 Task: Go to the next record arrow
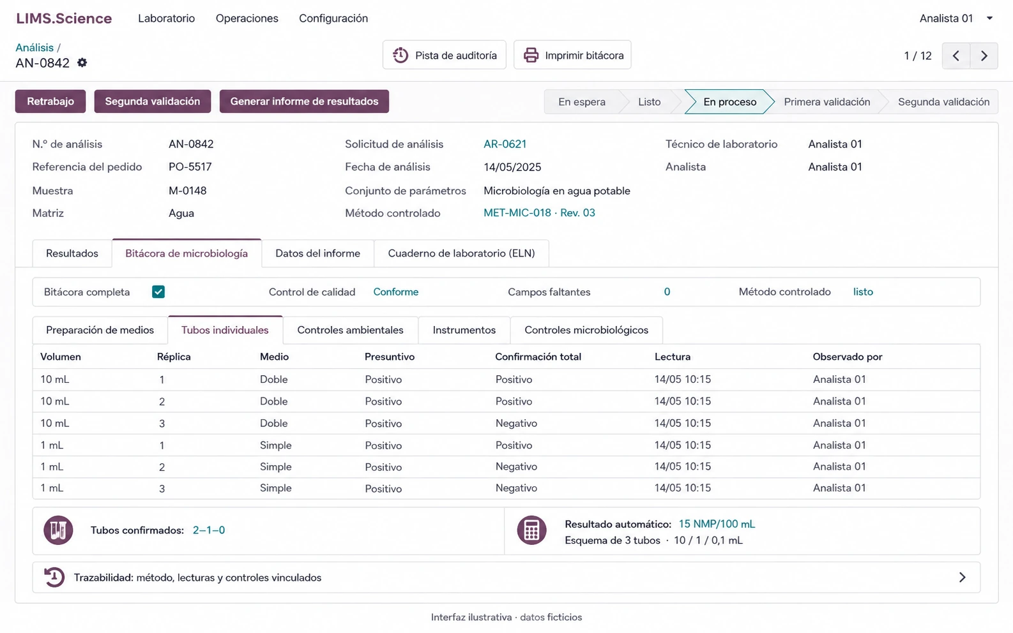click(x=984, y=56)
